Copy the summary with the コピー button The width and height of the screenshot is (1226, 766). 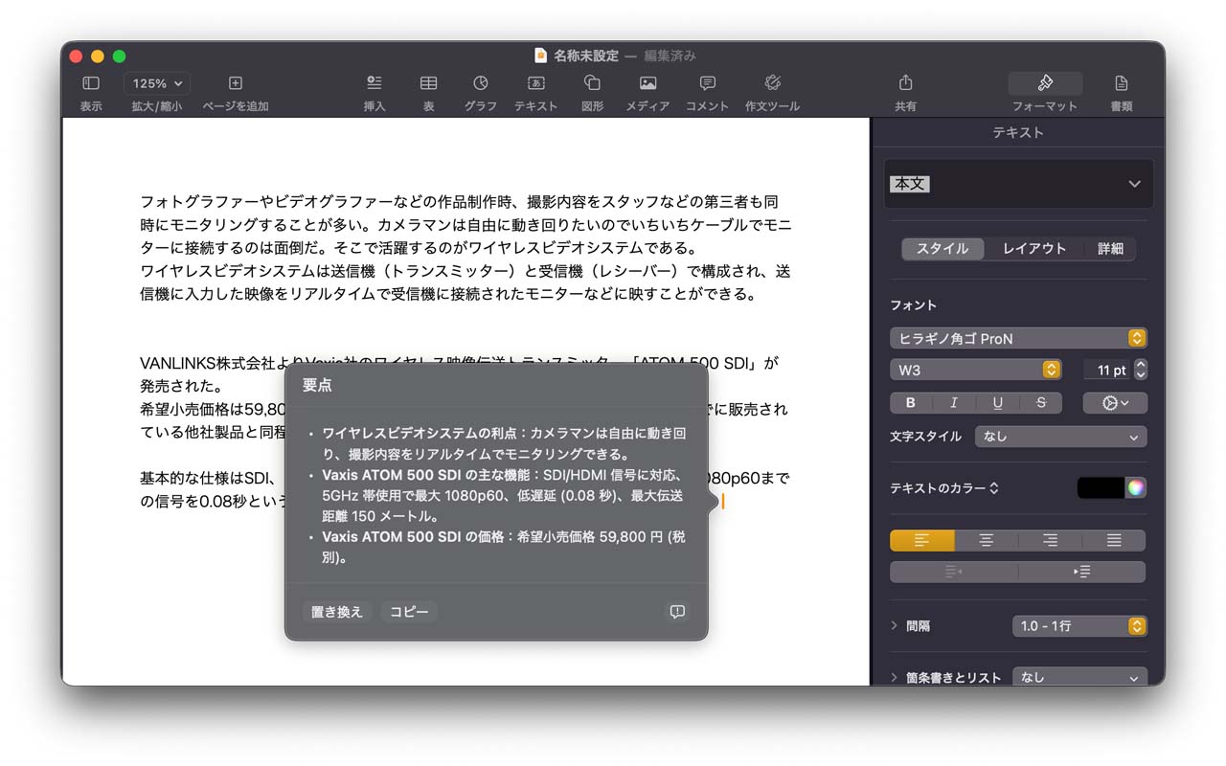tap(409, 611)
